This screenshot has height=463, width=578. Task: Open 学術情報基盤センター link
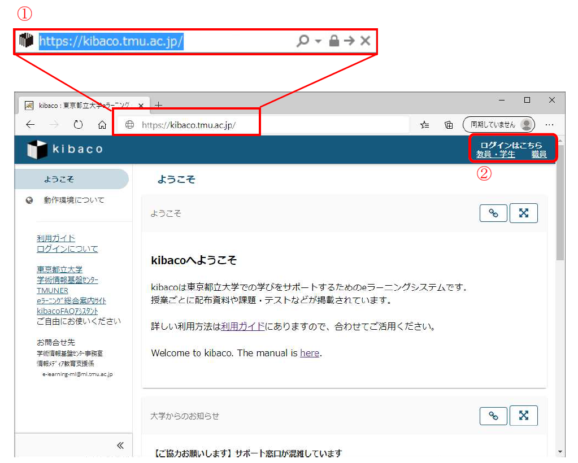point(67,280)
